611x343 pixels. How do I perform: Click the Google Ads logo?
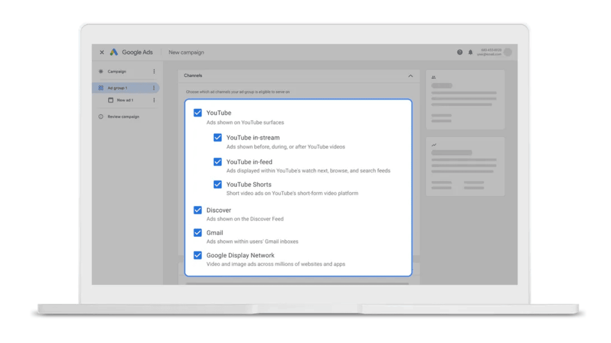point(114,52)
